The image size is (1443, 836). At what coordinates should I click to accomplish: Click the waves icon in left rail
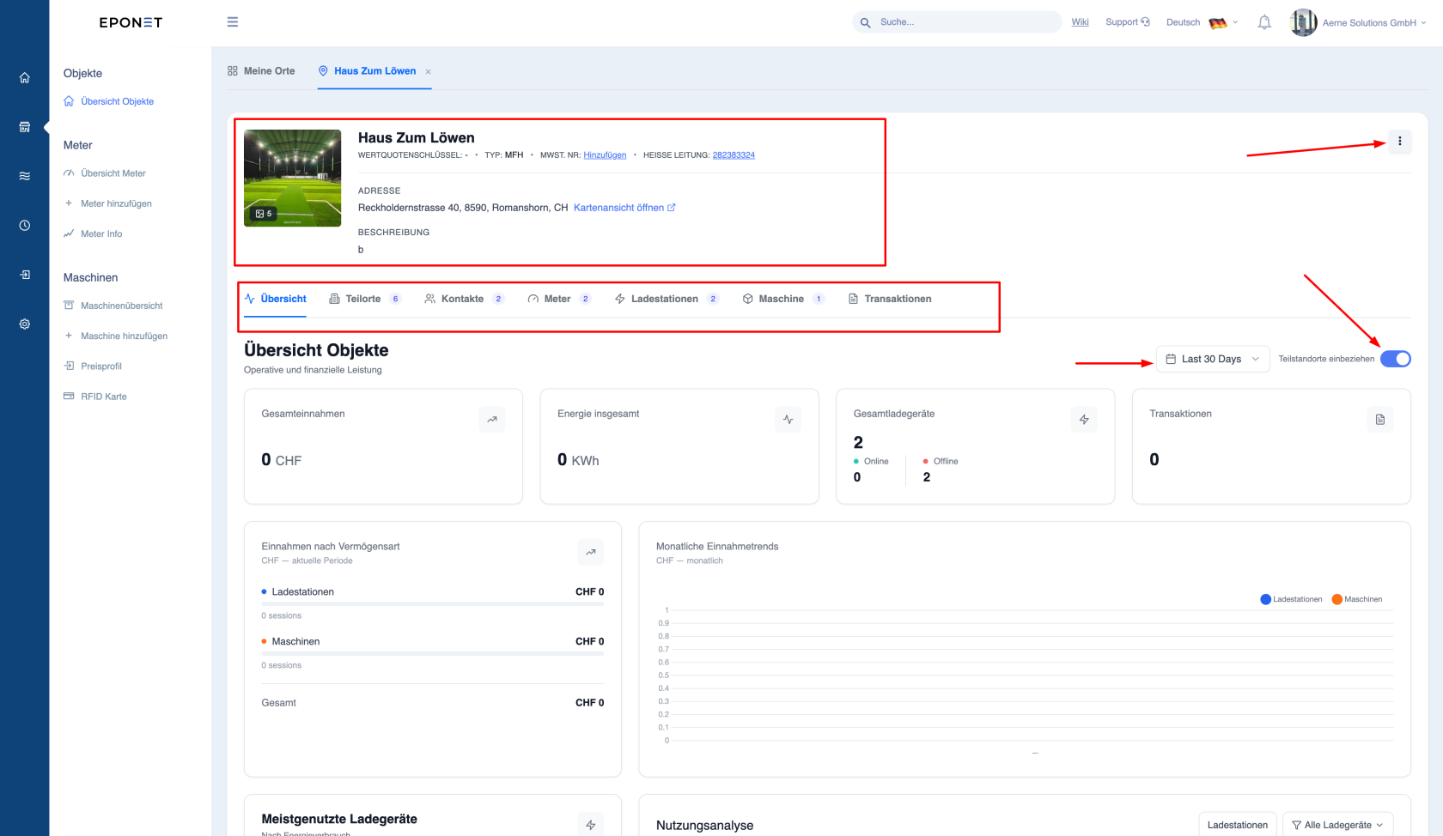[x=24, y=176]
